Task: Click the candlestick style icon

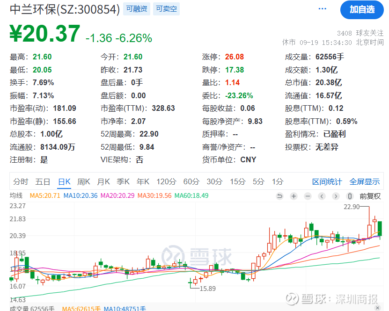Action: pyautogui.click(x=350, y=196)
